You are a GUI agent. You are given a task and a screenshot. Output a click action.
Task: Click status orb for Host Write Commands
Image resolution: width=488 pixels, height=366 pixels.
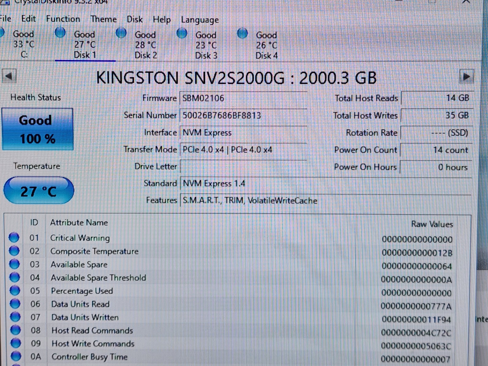click(x=16, y=343)
